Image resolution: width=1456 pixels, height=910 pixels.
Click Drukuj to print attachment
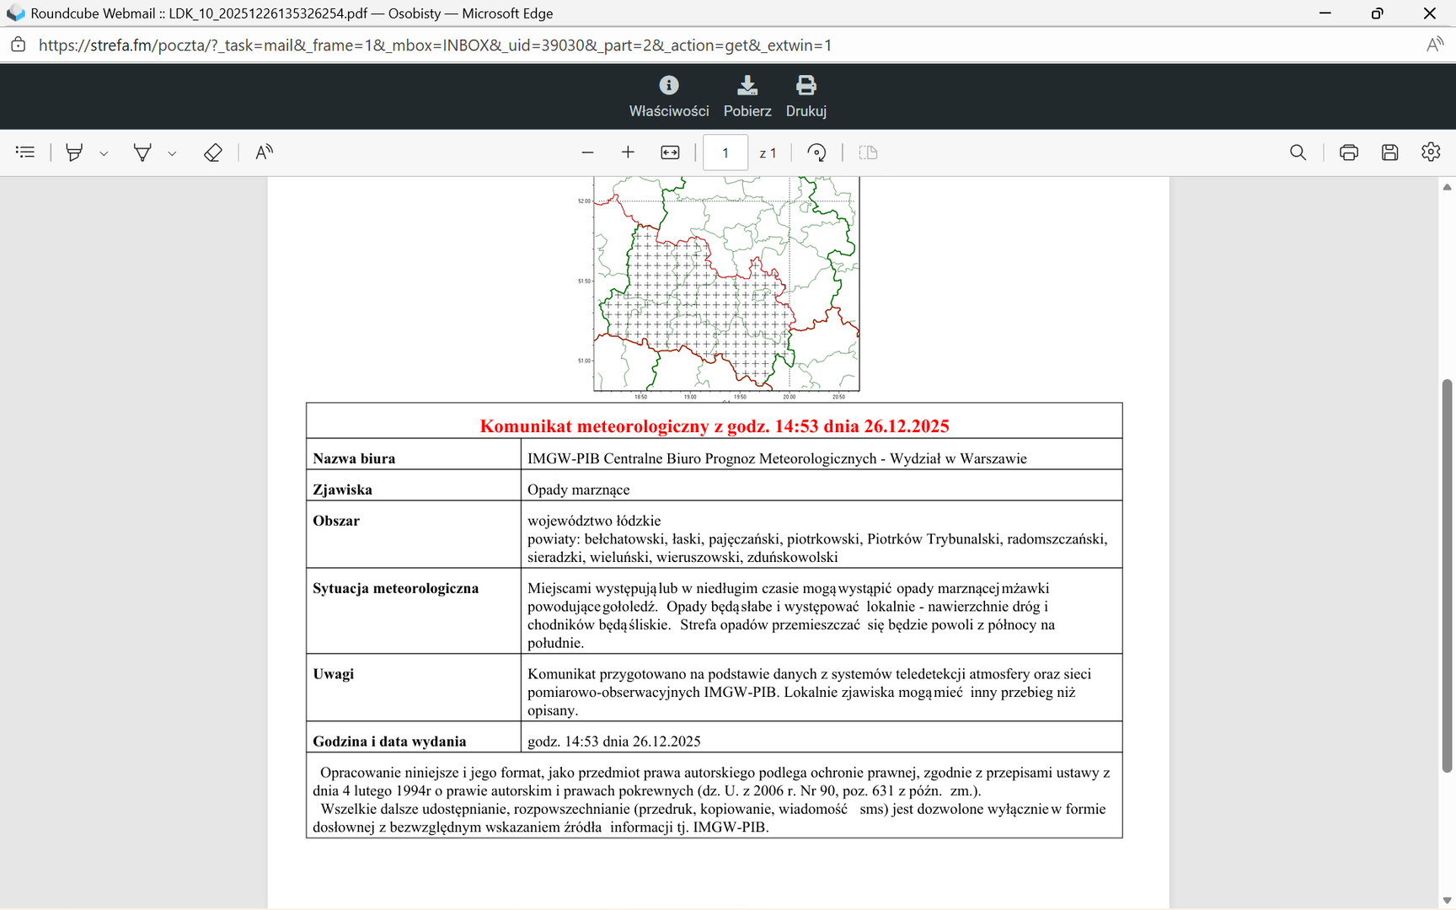806,96
